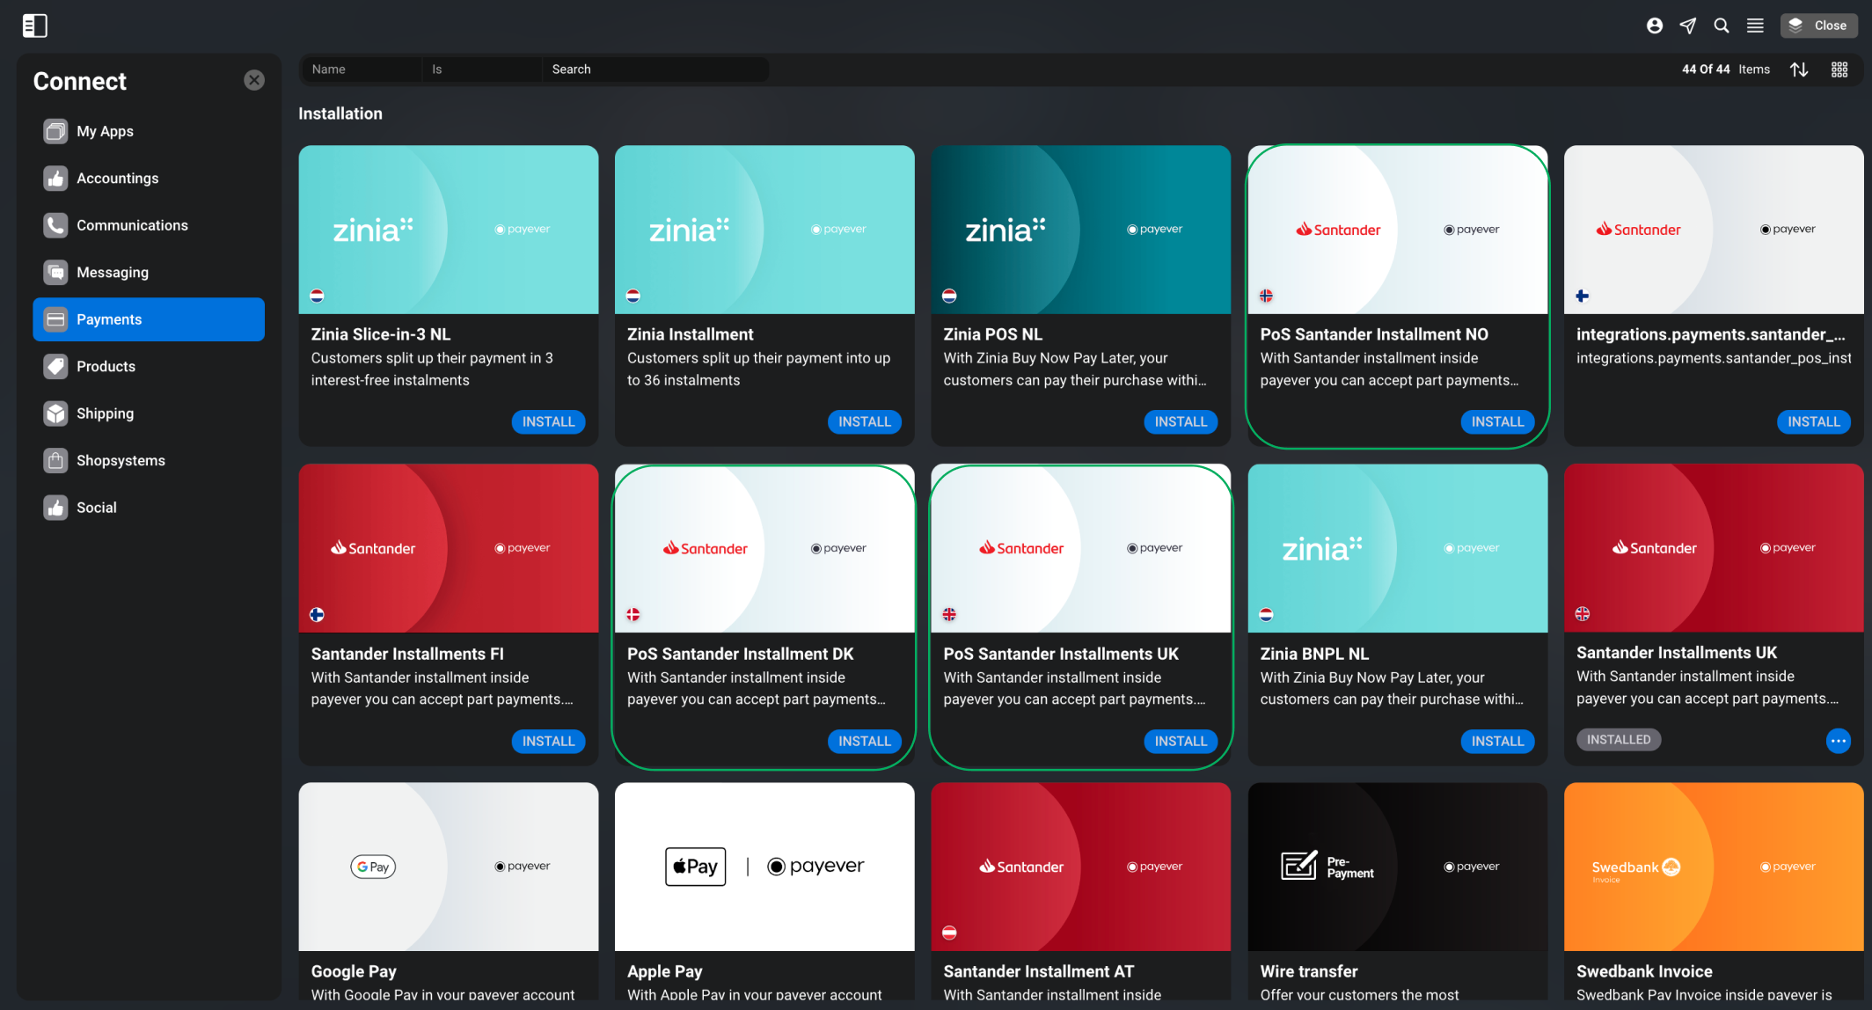Select the Accountings category
Screen dimensions: 1872x1010
(x=149, y=179)
